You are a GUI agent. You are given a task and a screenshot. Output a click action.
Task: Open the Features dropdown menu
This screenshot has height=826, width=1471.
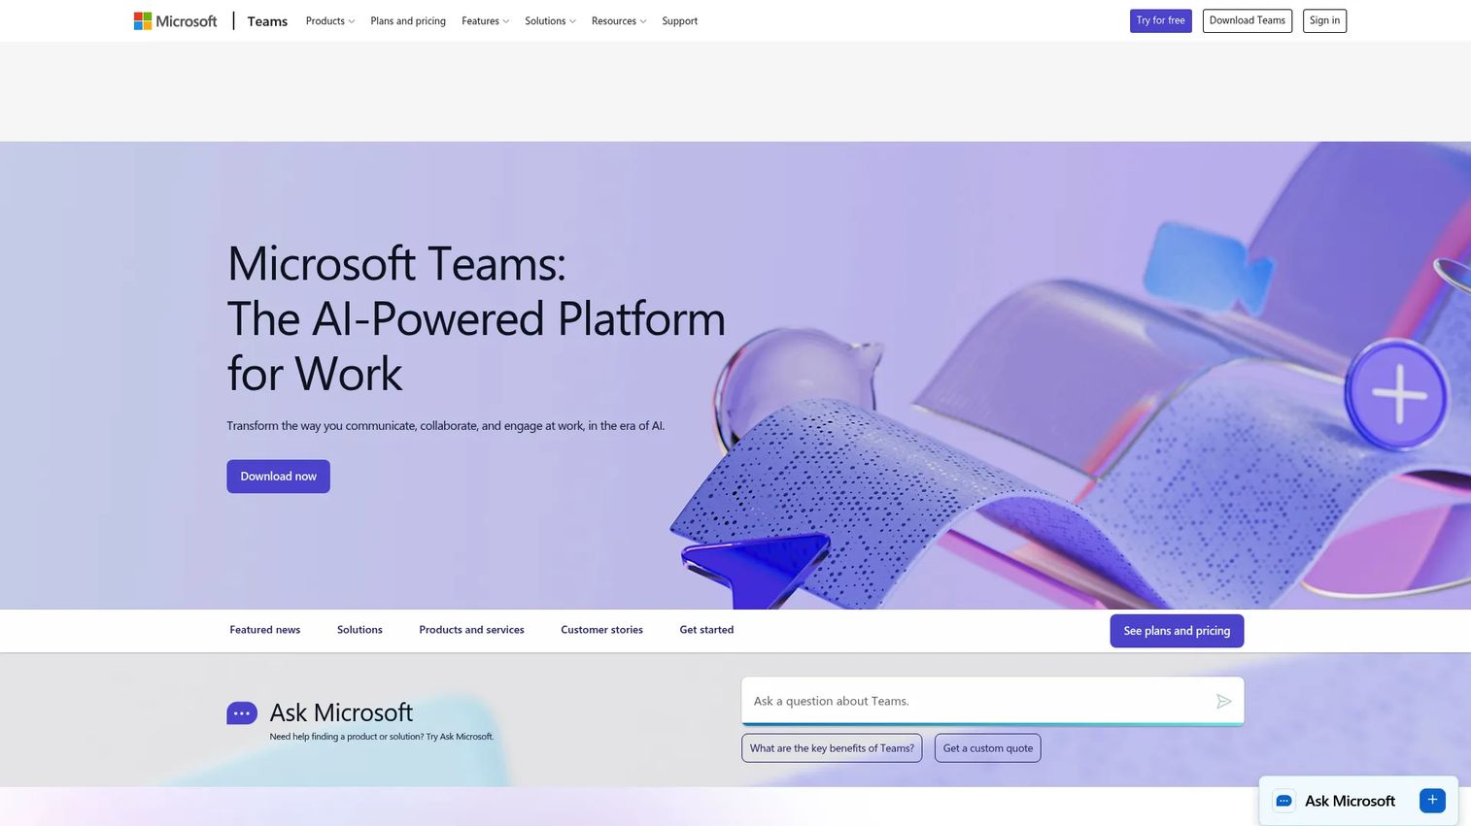coord(485,20)
